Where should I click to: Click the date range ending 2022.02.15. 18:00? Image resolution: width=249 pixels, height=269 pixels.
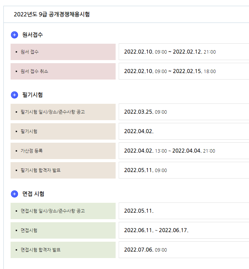pyautogui.click(x=170, y=71)
